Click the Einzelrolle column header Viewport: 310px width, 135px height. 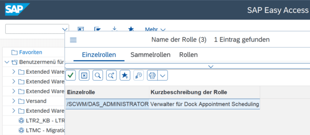pos(107,92)
